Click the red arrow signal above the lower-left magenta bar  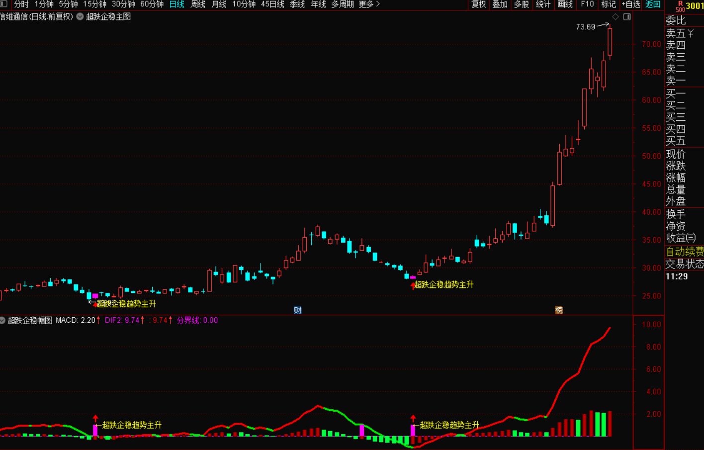click(x=95, y=418)
